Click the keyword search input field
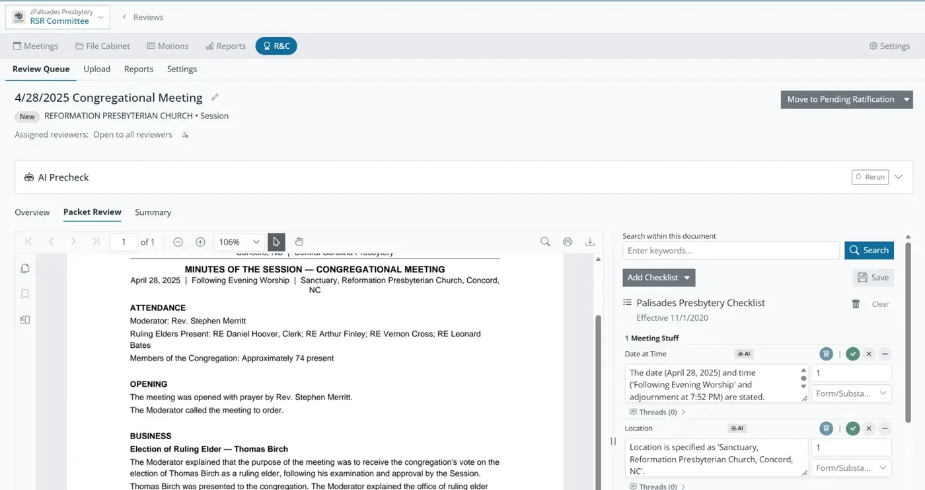 click(x=731, y=251)
